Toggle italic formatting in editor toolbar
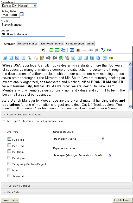Screen dimensions: 133x203 coord(11,58)
